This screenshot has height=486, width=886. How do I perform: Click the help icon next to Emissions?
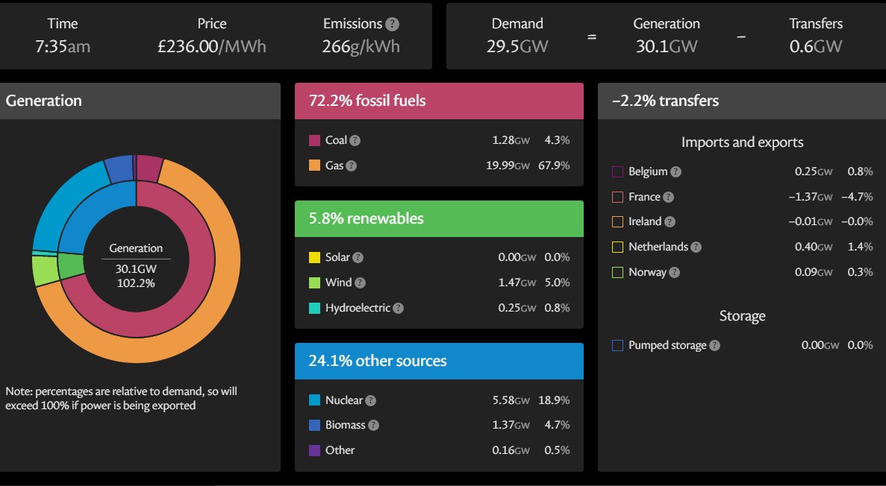(x=392, y=24)
